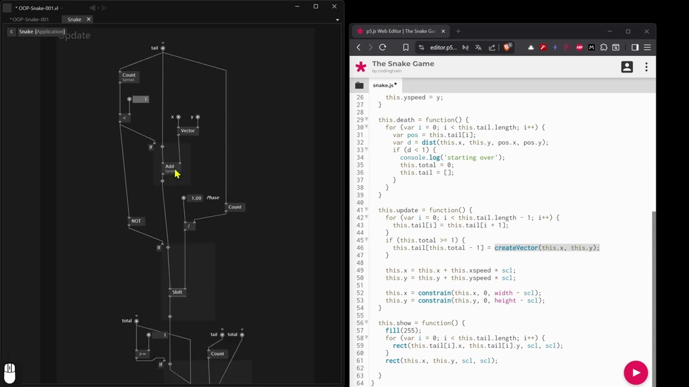Open the three-dot menu in p5 editor
689x387 pixels.
pos(646,67)
